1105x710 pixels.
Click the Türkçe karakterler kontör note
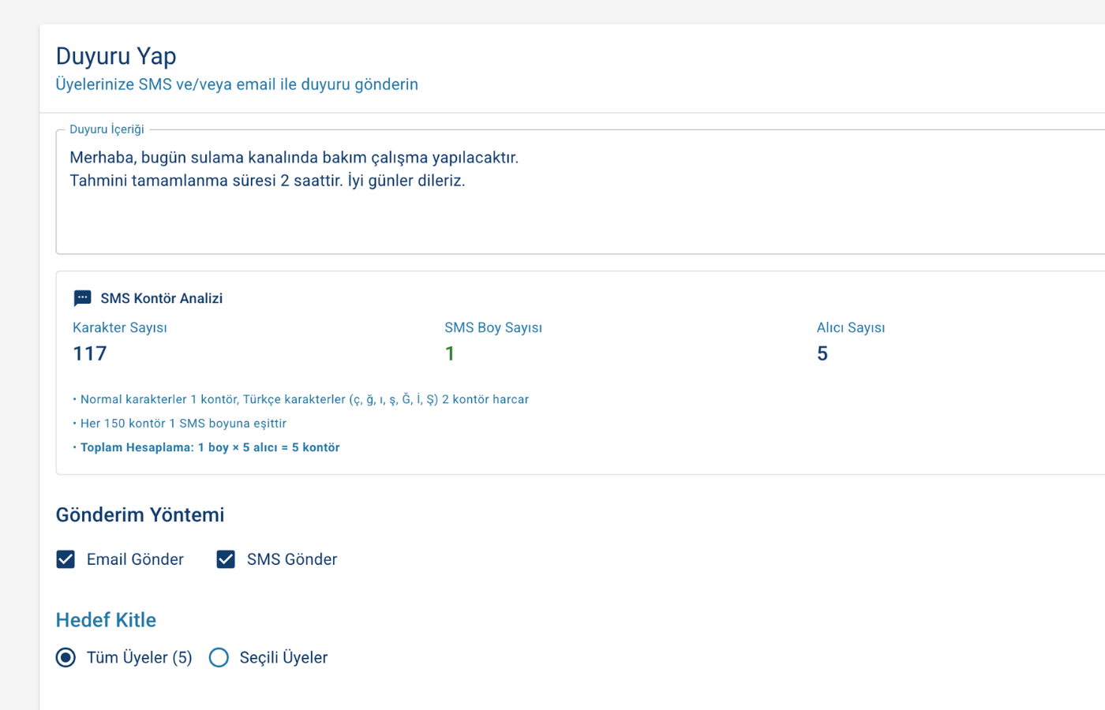click(x=304, y=399)
